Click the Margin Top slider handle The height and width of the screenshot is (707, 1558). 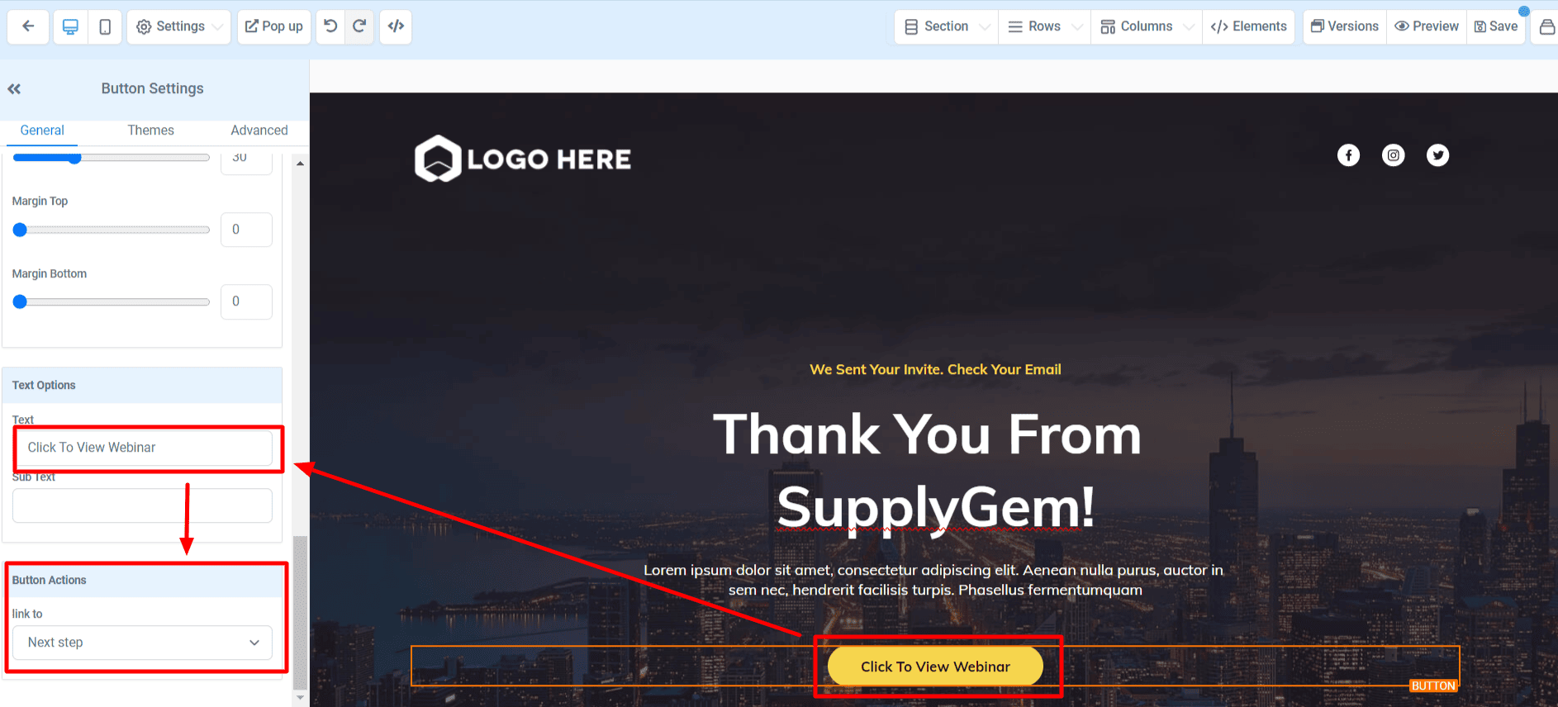pyautogui.click(x=20, y=230)
